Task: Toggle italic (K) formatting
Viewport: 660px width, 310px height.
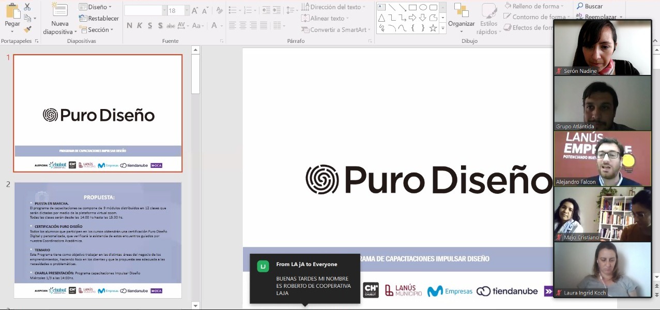Action: coord(140,25)
